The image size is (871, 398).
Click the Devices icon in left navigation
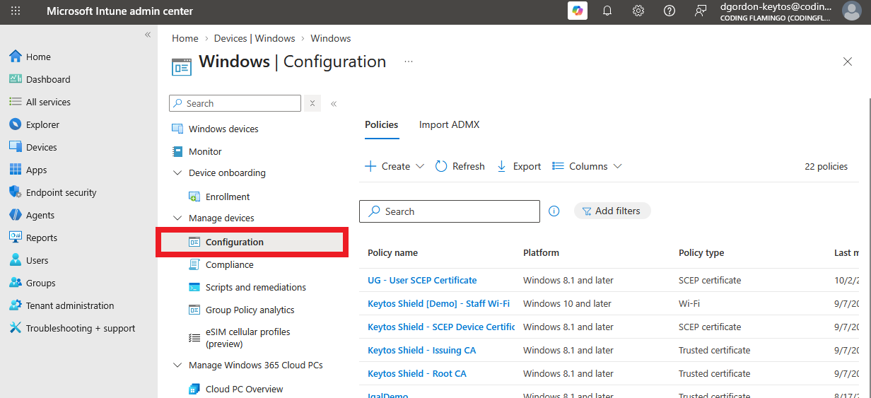(16, 147)
